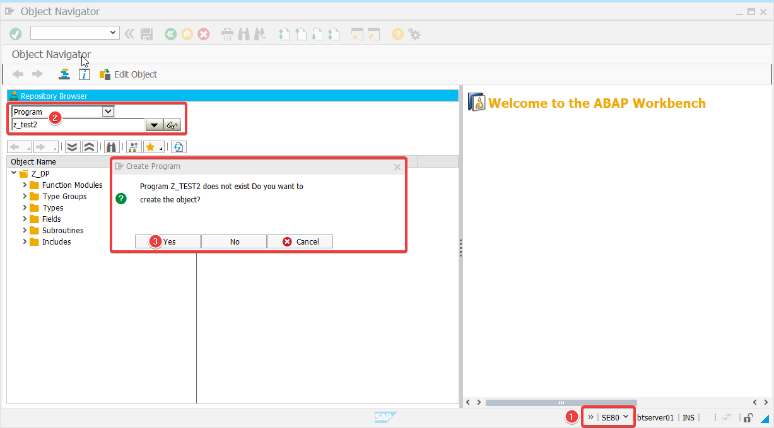Expand the Function Modules folder
This screenshot has height=428, width=774.
tap(25, 185)
